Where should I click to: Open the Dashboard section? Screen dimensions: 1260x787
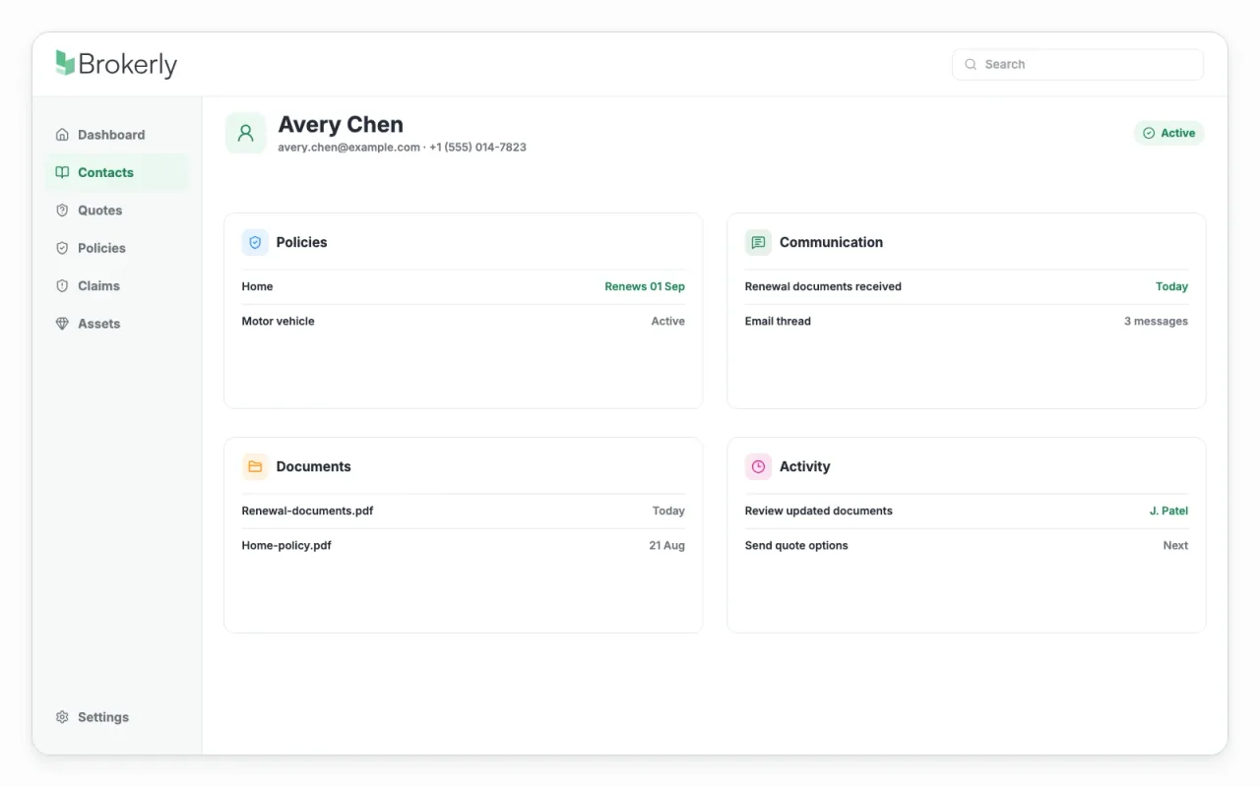pyautogui.click(x=117, y=135)
